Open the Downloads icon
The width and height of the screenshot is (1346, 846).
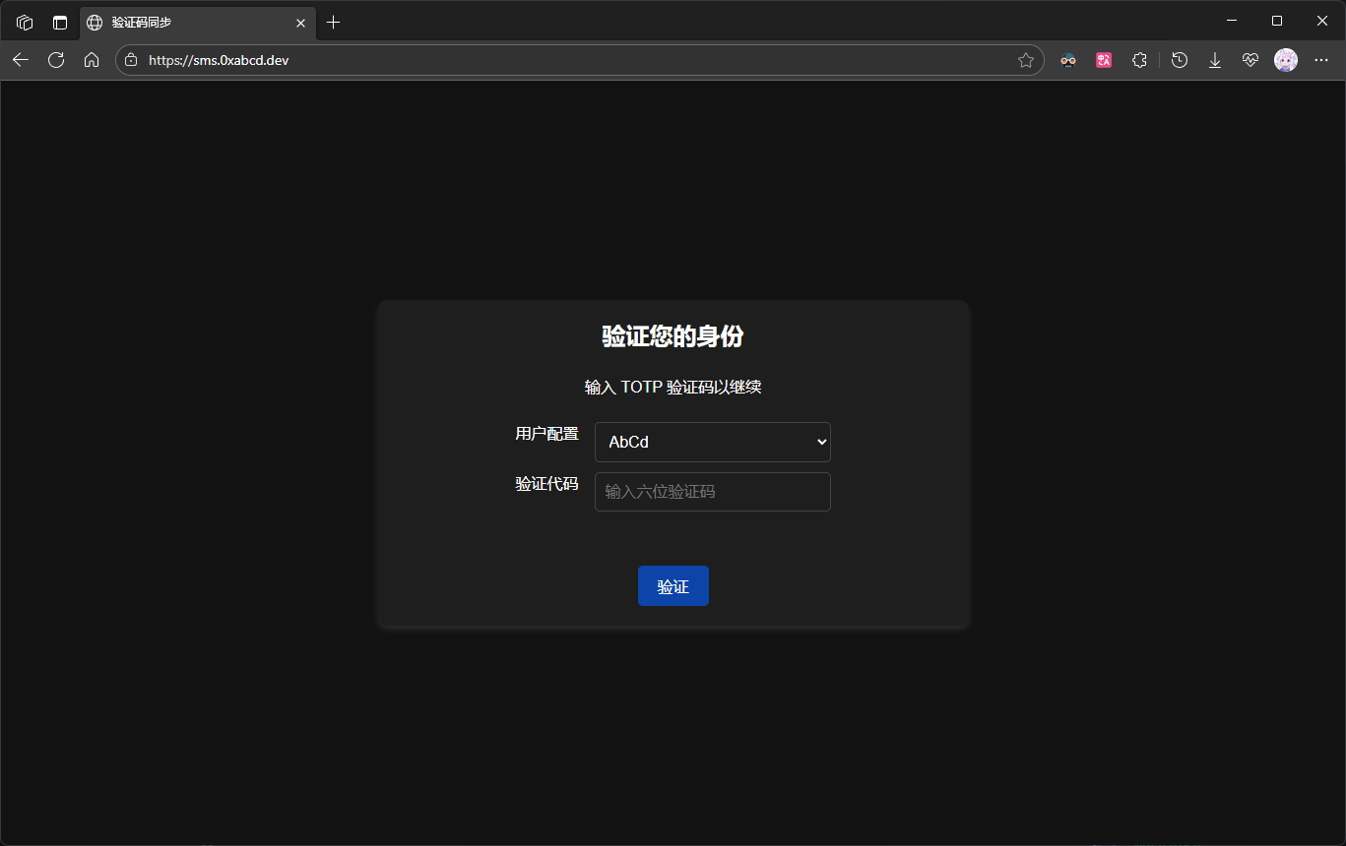pos(1215,60)
